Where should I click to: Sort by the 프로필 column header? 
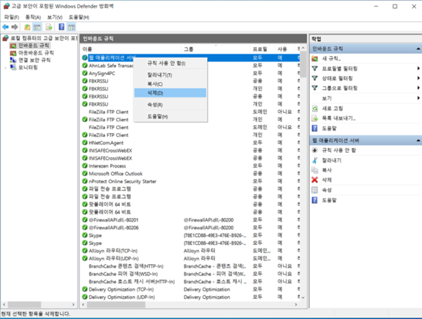coord(263,49)
